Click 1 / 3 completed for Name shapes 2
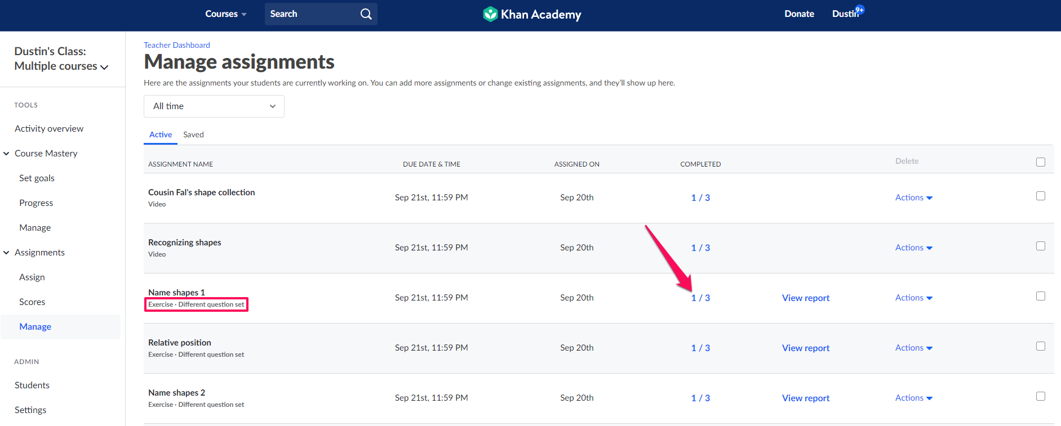Screen dimensions: 1061x426 coord(700,398)
